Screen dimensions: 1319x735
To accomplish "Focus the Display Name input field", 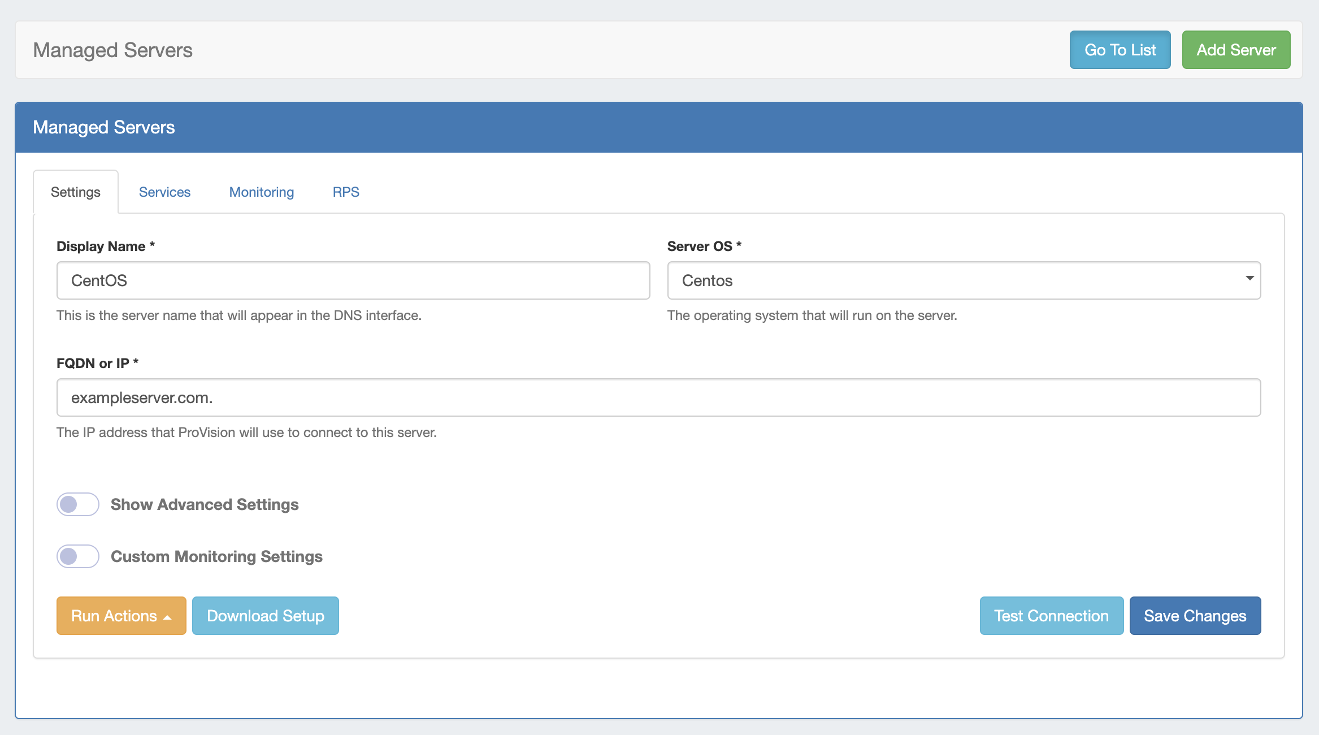I will [x=353, y=280].
